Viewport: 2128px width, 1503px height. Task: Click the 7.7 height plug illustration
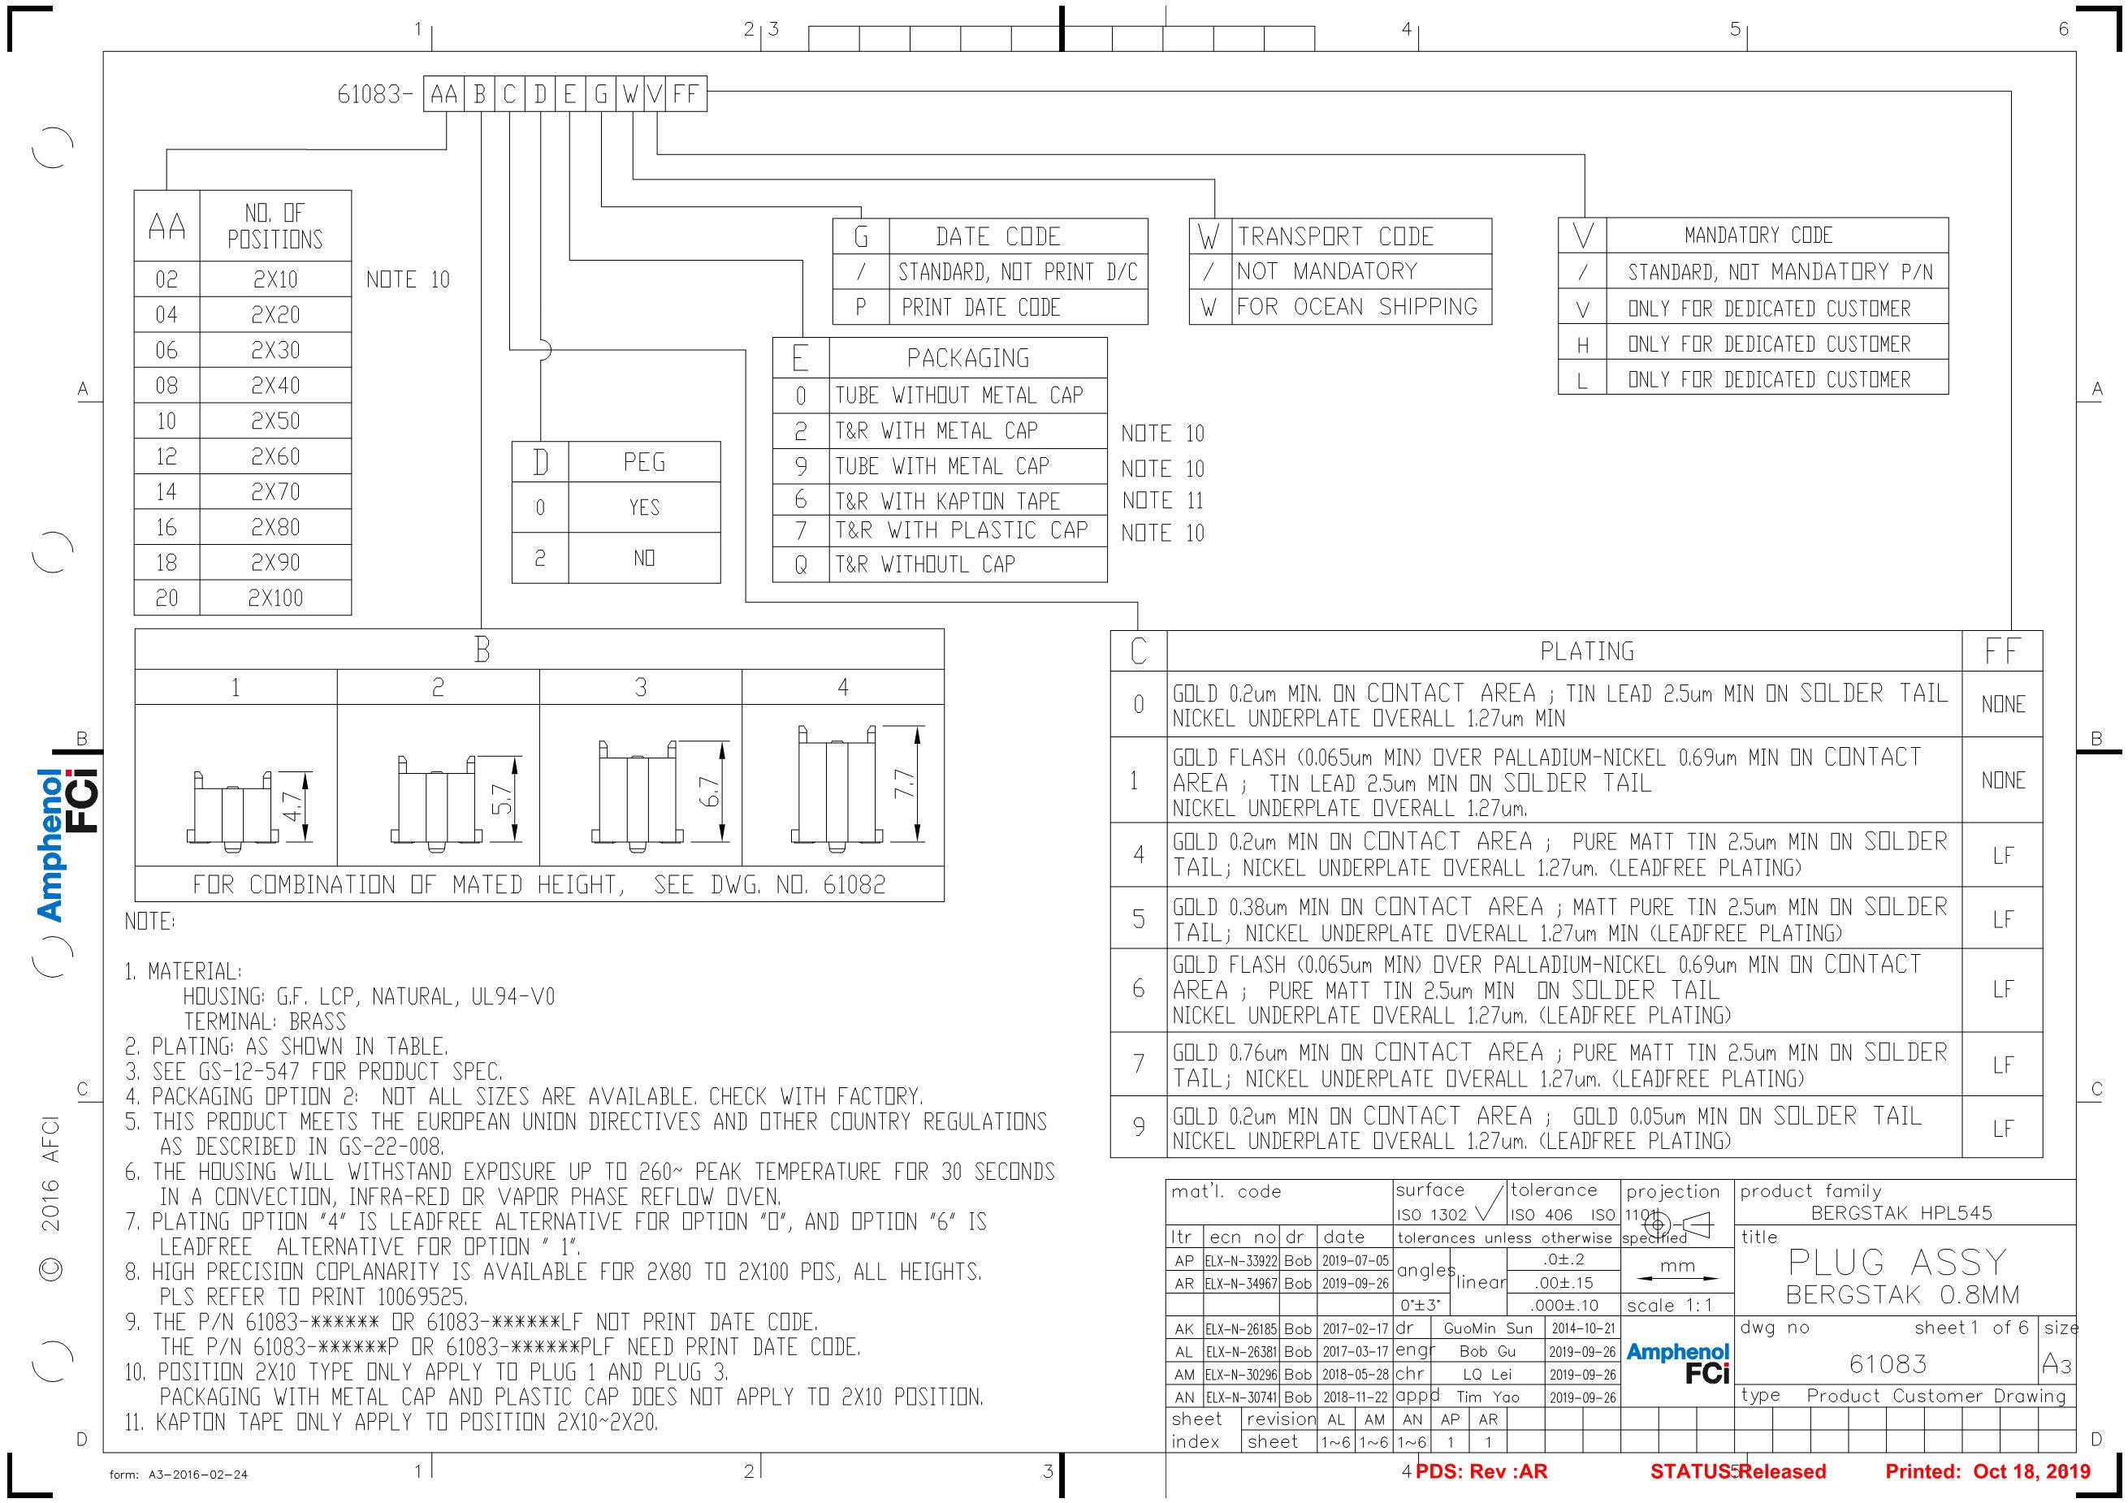pyautogui.click(x=837, y=788)
